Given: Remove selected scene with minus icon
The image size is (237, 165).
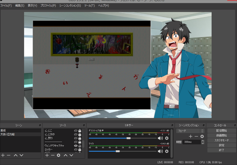Looking at the screenshot, I should tap(9, 155).
